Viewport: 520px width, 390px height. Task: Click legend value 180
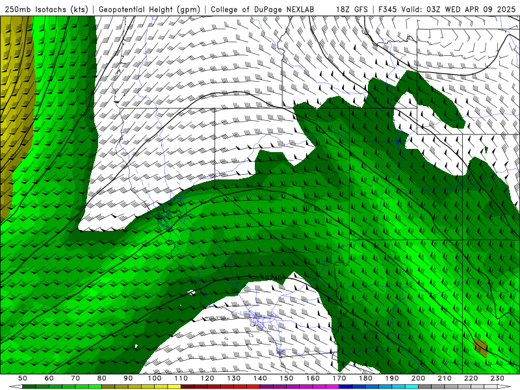click(x=366, y=378)
